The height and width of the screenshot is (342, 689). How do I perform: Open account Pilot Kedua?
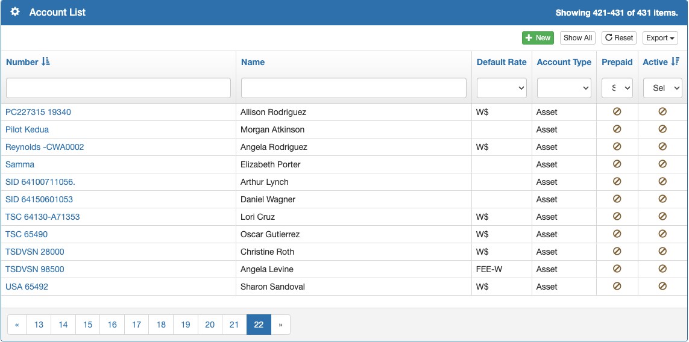[27, 129]
